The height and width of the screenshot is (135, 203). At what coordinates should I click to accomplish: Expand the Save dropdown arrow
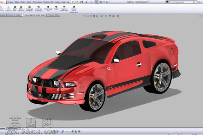pyautogui.click(x=84, y=2)
